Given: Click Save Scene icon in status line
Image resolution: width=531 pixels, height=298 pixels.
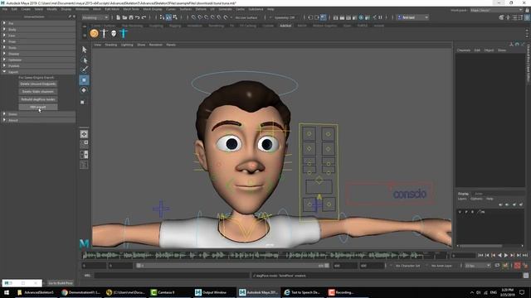Looking at the screenshot, I should [131, 17].
